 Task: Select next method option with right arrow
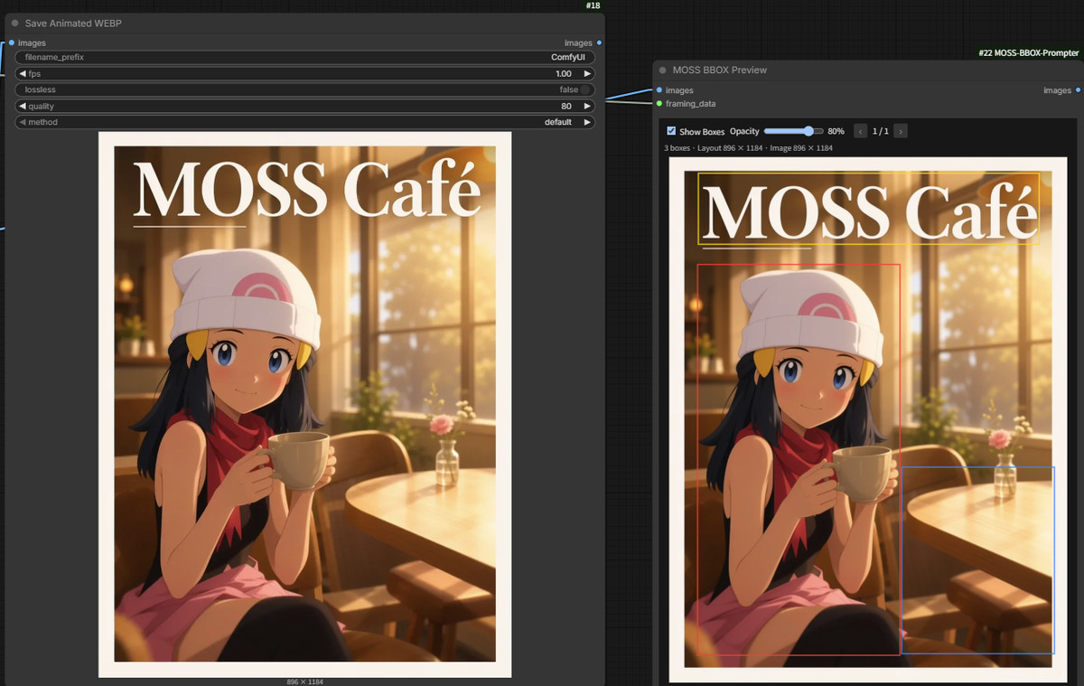pyautogui.click(x=587, y=122)
